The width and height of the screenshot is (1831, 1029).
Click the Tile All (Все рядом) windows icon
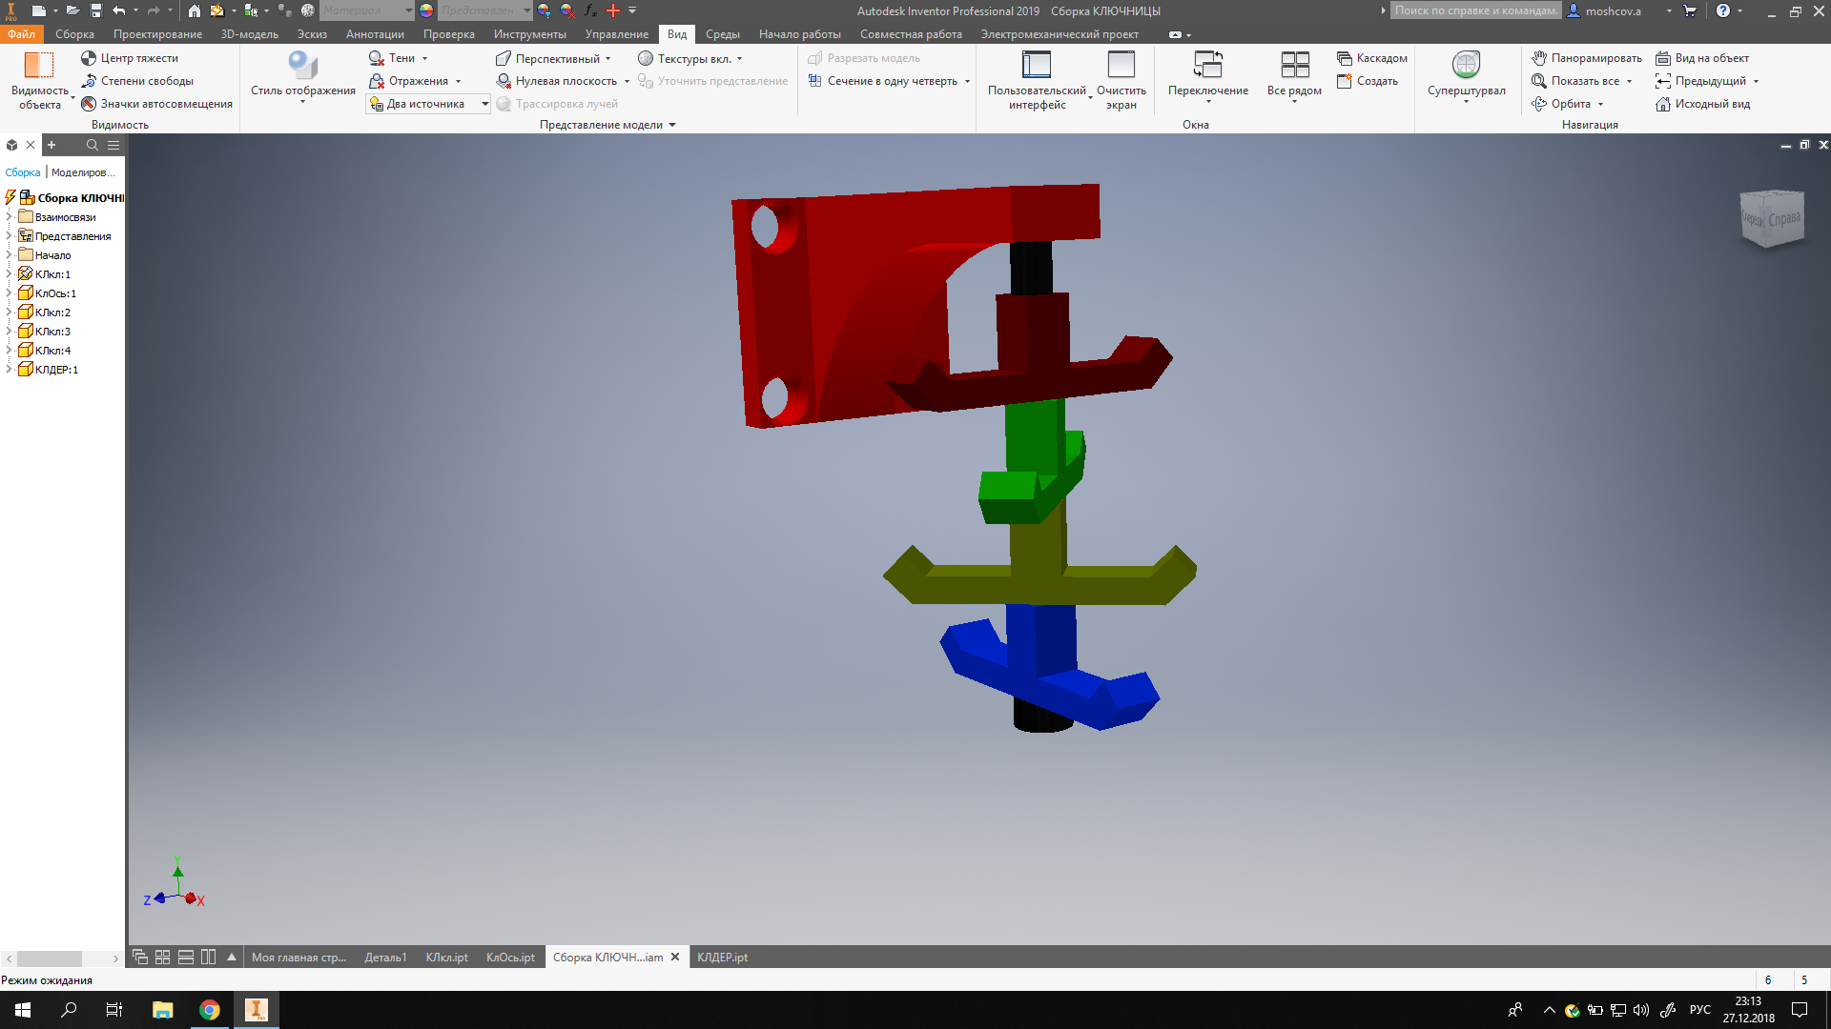coord(1294,65)
